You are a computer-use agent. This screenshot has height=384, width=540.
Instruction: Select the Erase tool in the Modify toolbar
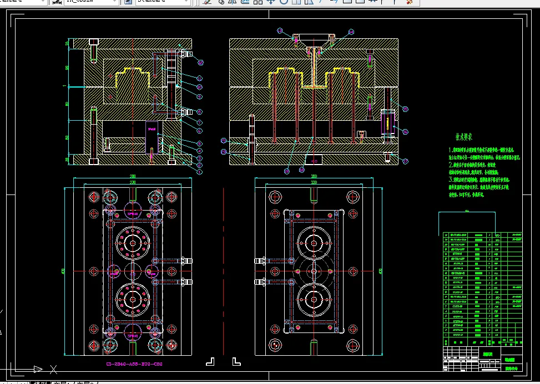pos(208,2)
